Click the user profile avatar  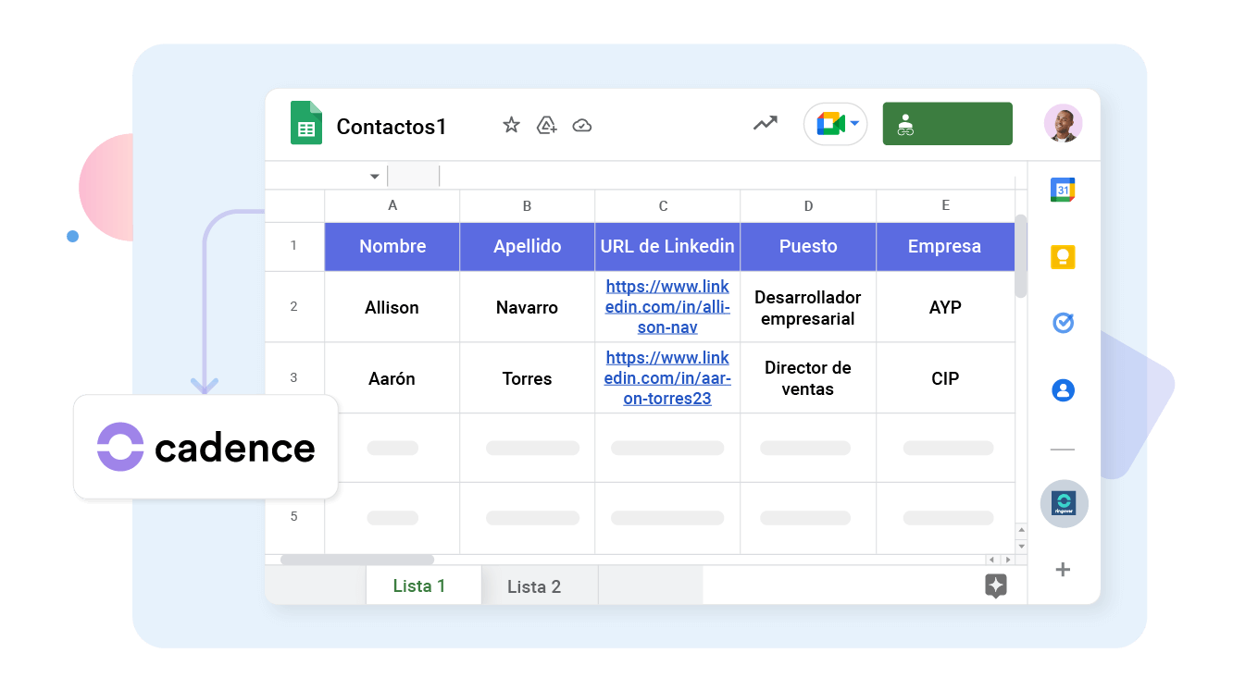tap(1063, 123)
